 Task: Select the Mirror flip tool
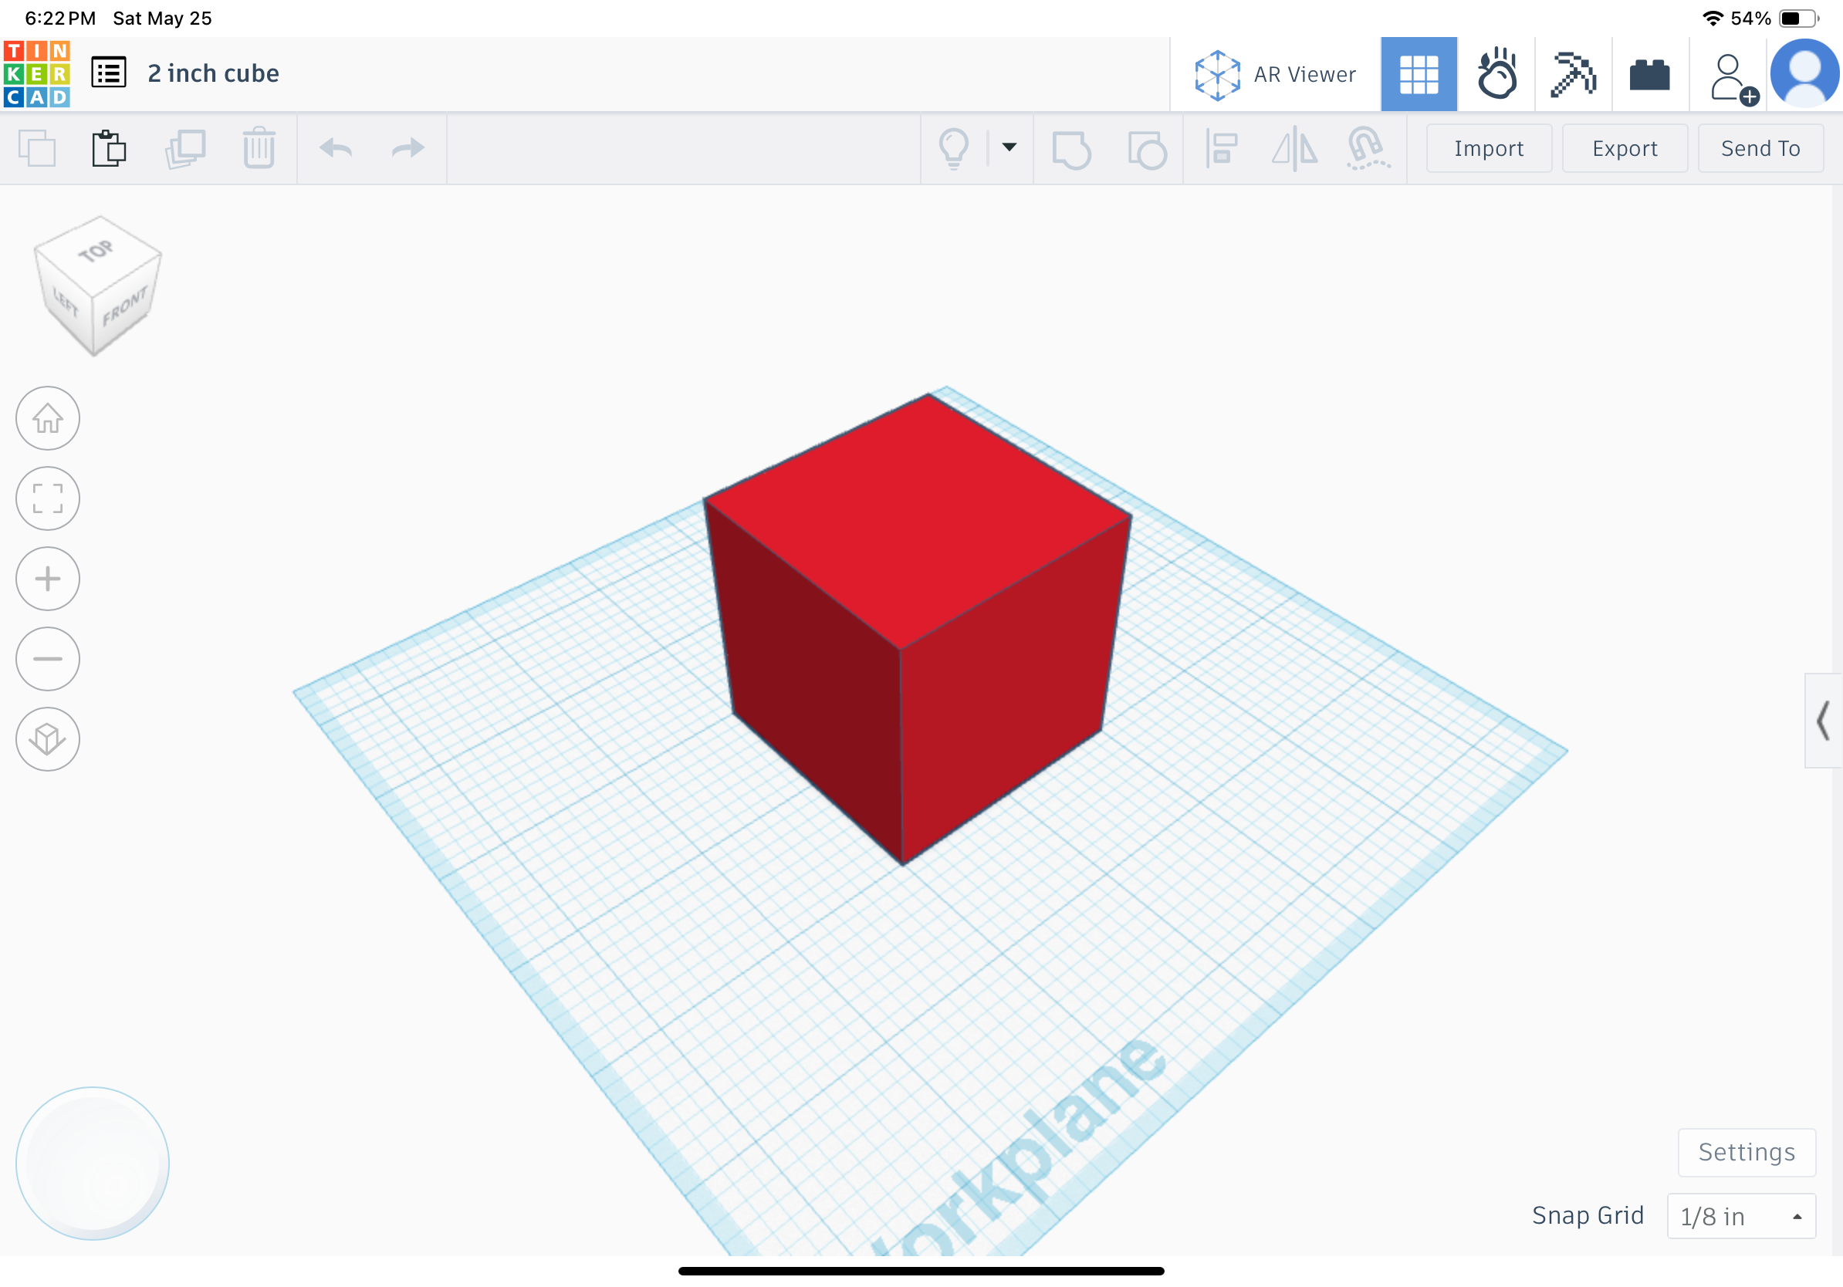click(1295, 148)
